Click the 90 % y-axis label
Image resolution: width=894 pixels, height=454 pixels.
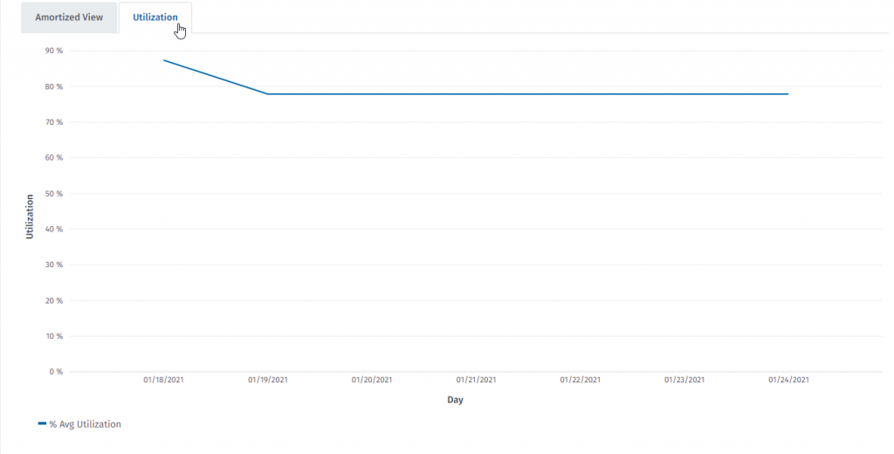(x=54, y=51)
